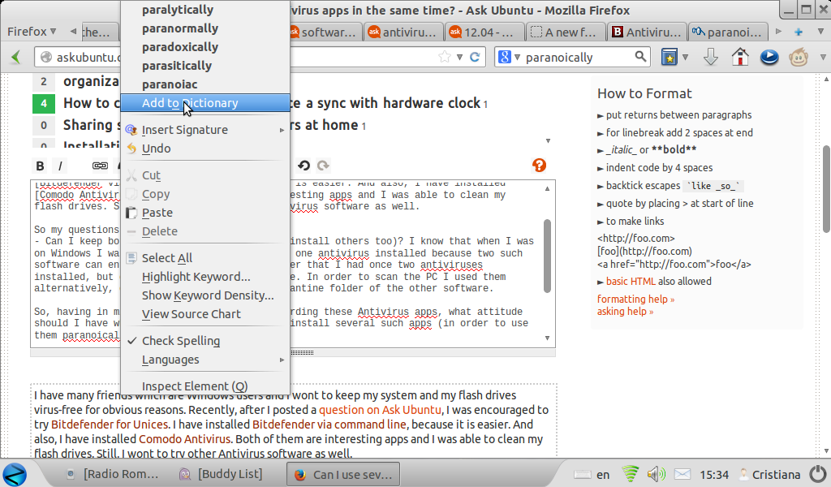The width and height of the screenshot is (831, 487).
Task: Open the URL history dropdown arrow
Action: click(459, 58)
